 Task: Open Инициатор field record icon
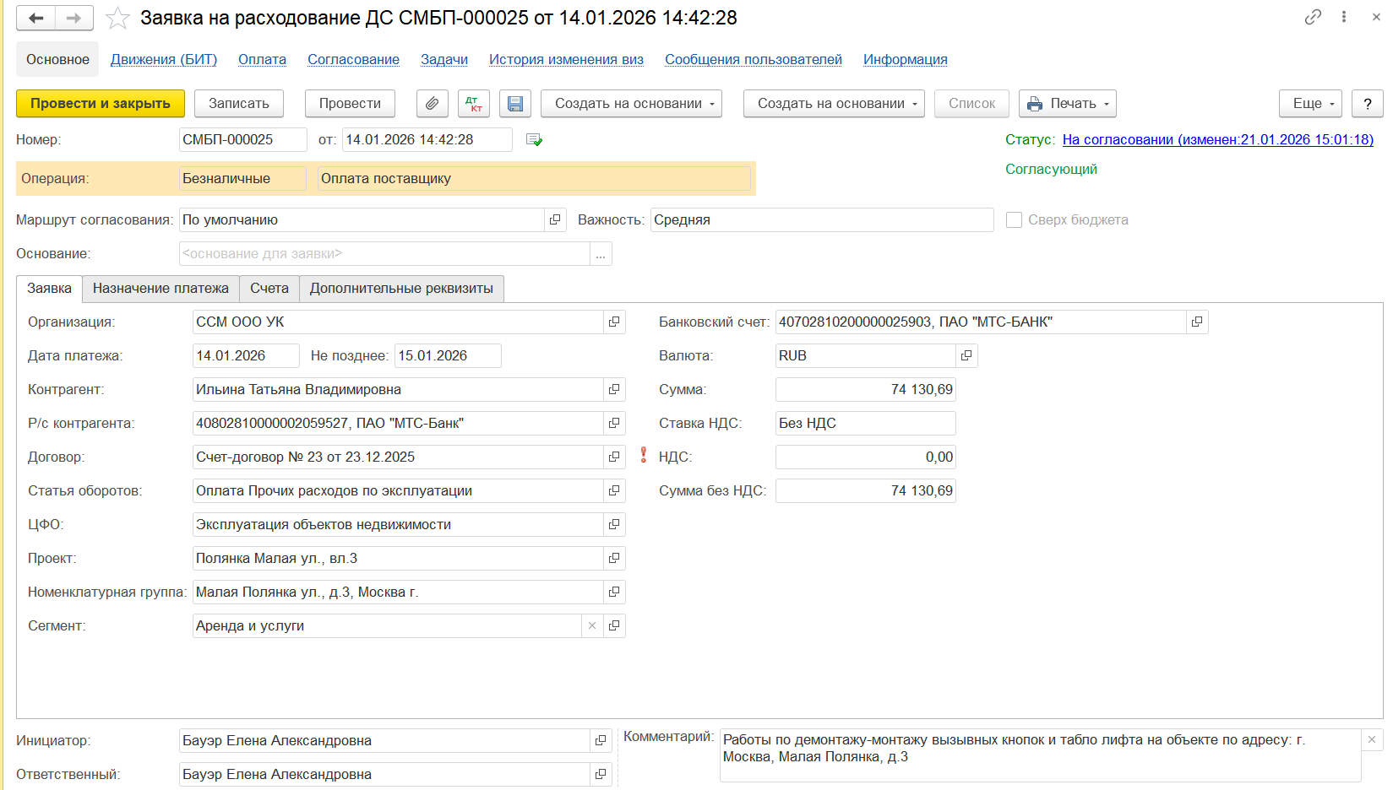click(601, 741)
